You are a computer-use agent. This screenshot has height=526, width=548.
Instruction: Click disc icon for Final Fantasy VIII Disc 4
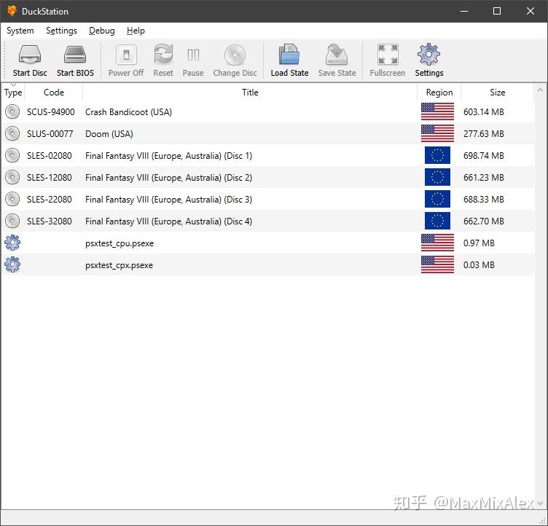(12, 221)
